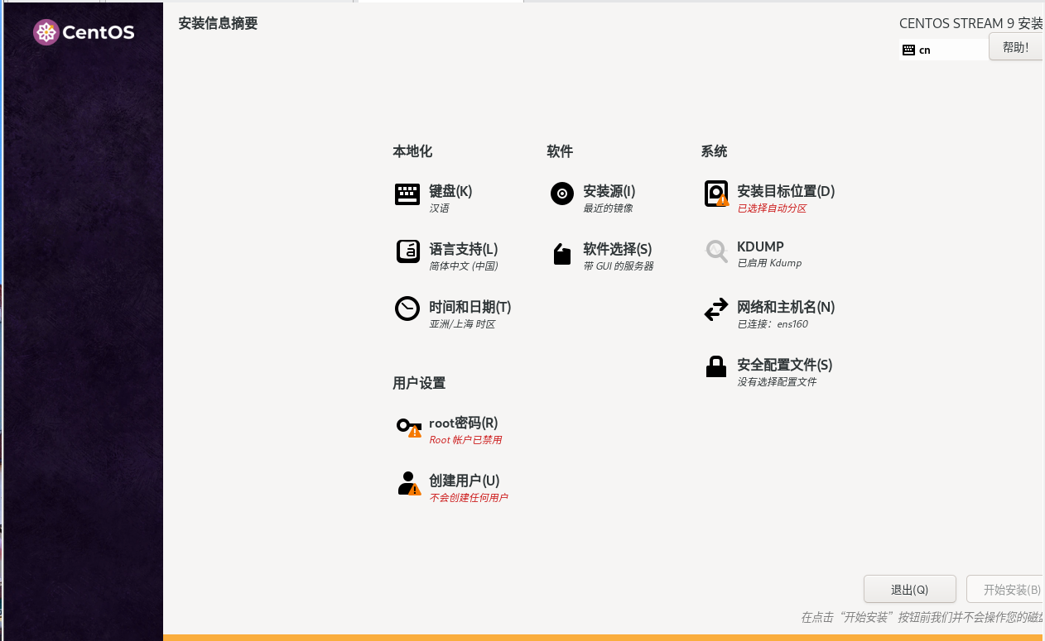
Task: Click the text 带 GUI 的服务器
Action: (619, 266)
